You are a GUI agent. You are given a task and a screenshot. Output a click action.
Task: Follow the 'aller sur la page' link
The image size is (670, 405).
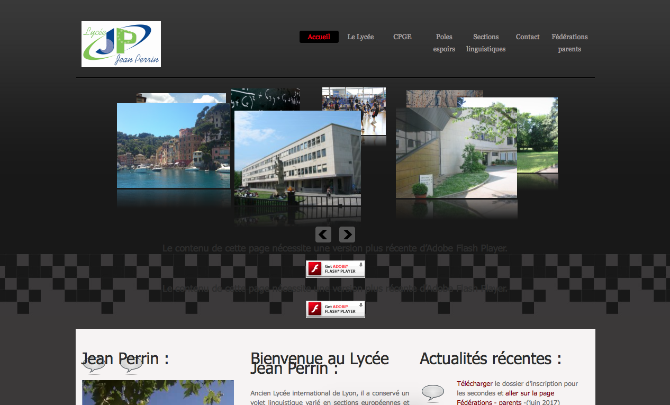pyautogui.click(x=530, y=393)
